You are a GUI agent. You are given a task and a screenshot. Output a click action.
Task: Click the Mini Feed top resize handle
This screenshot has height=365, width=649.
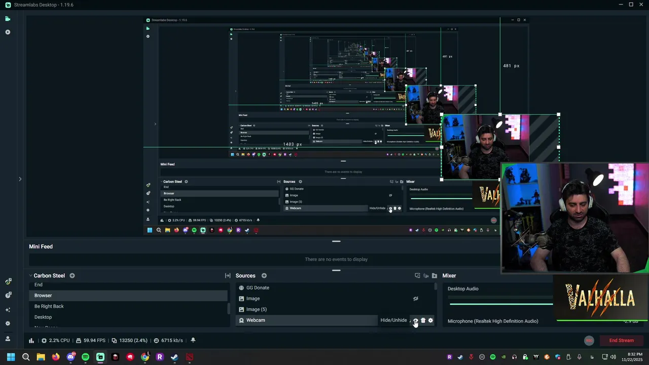pyautogui.click(x=336, y=241)
